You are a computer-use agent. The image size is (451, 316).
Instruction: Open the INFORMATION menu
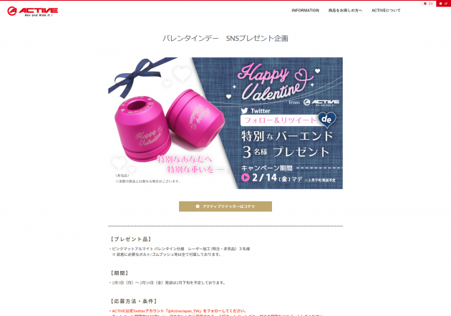coord(305,10)
